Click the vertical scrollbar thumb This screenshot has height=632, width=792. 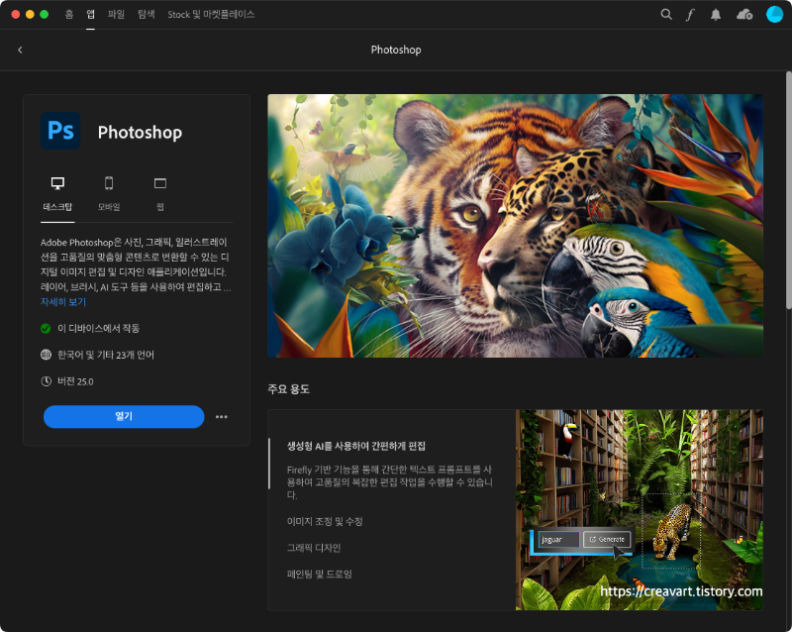tap(788, 189)
